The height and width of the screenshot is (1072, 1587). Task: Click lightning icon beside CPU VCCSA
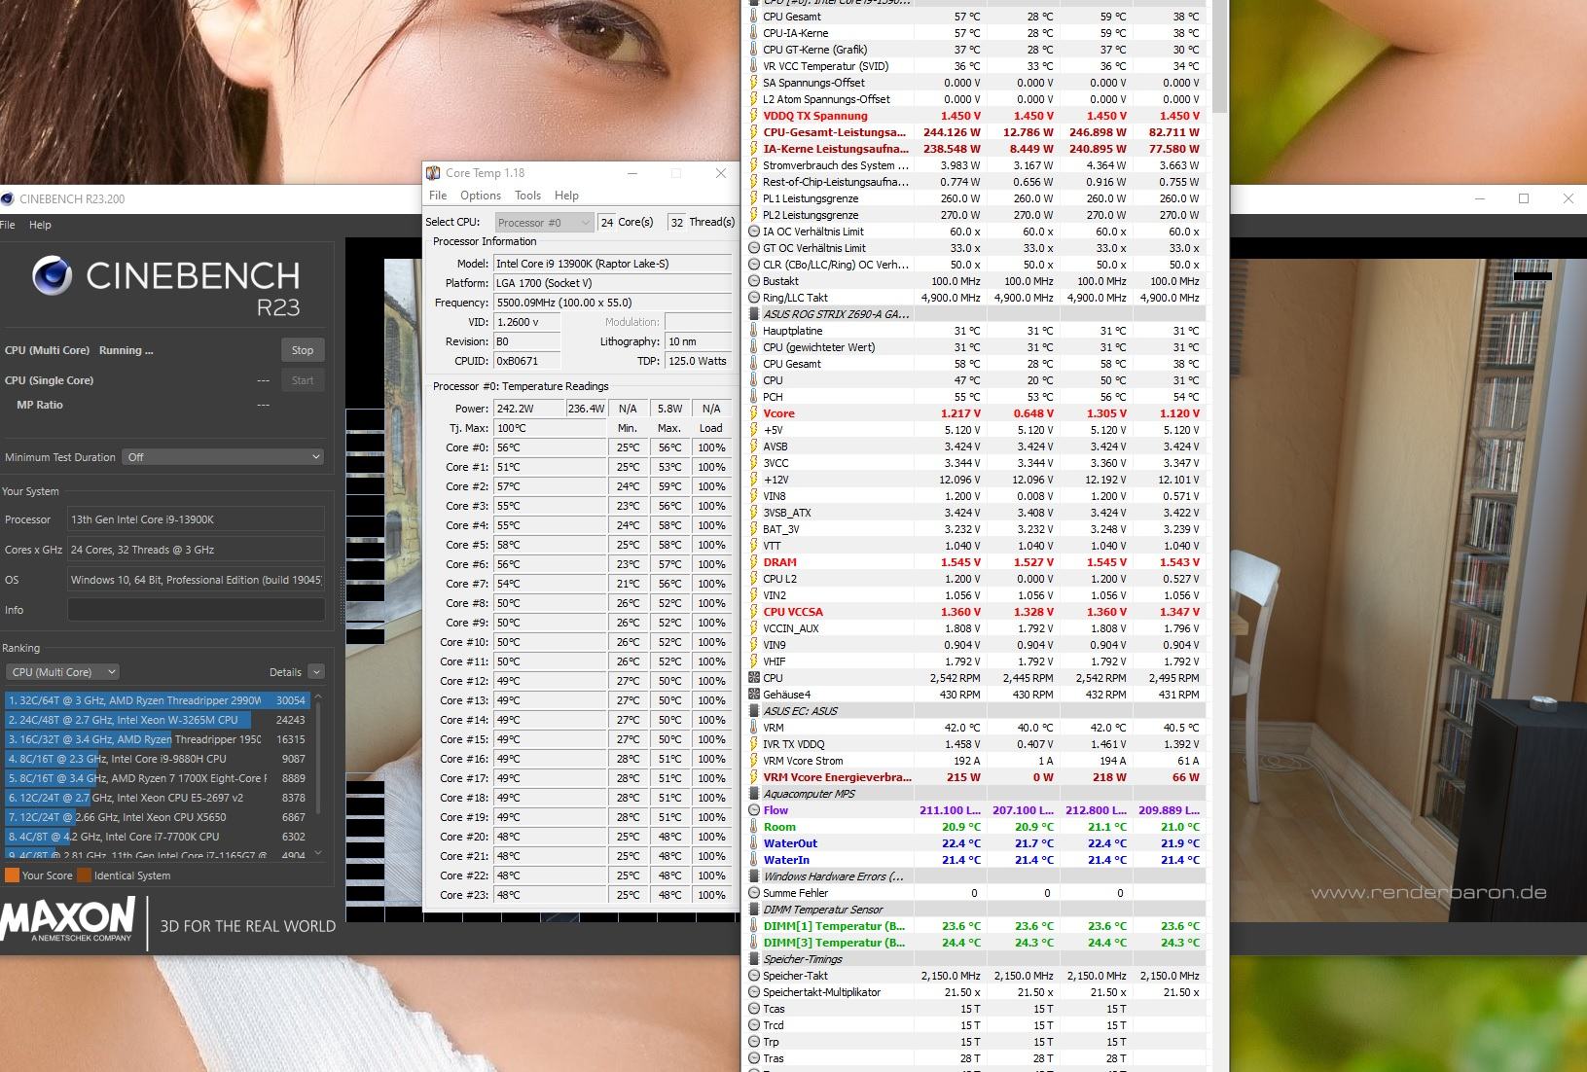[753, 612]
